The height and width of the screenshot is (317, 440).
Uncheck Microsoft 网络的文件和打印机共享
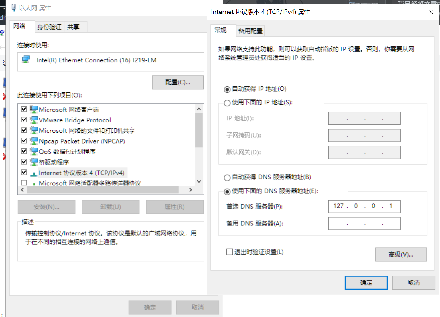(24, 130)
